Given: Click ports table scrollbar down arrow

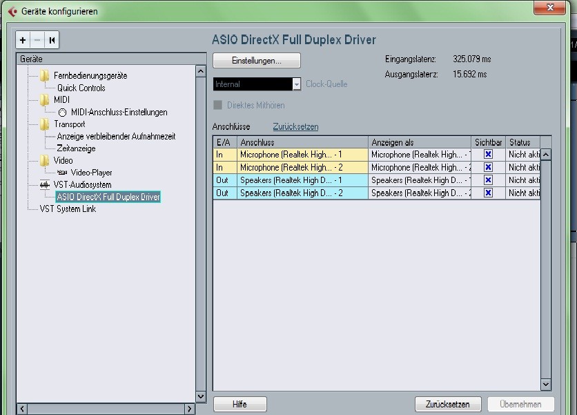Looking at the screenshot, I should [x=546, y=385].
